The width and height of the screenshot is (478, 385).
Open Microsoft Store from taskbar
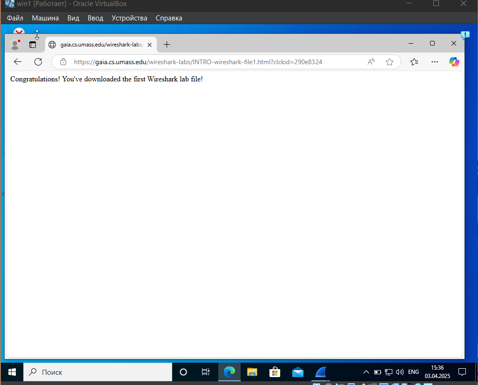click(275, 372)
